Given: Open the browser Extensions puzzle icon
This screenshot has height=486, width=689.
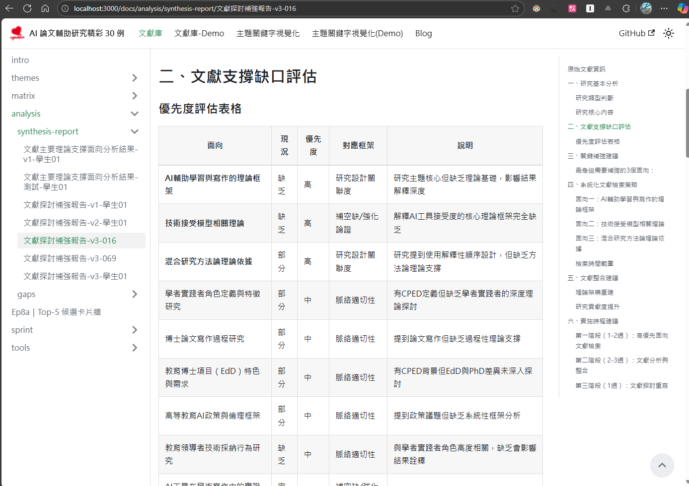Looking at the screenshot, I should tap(626, 8).
